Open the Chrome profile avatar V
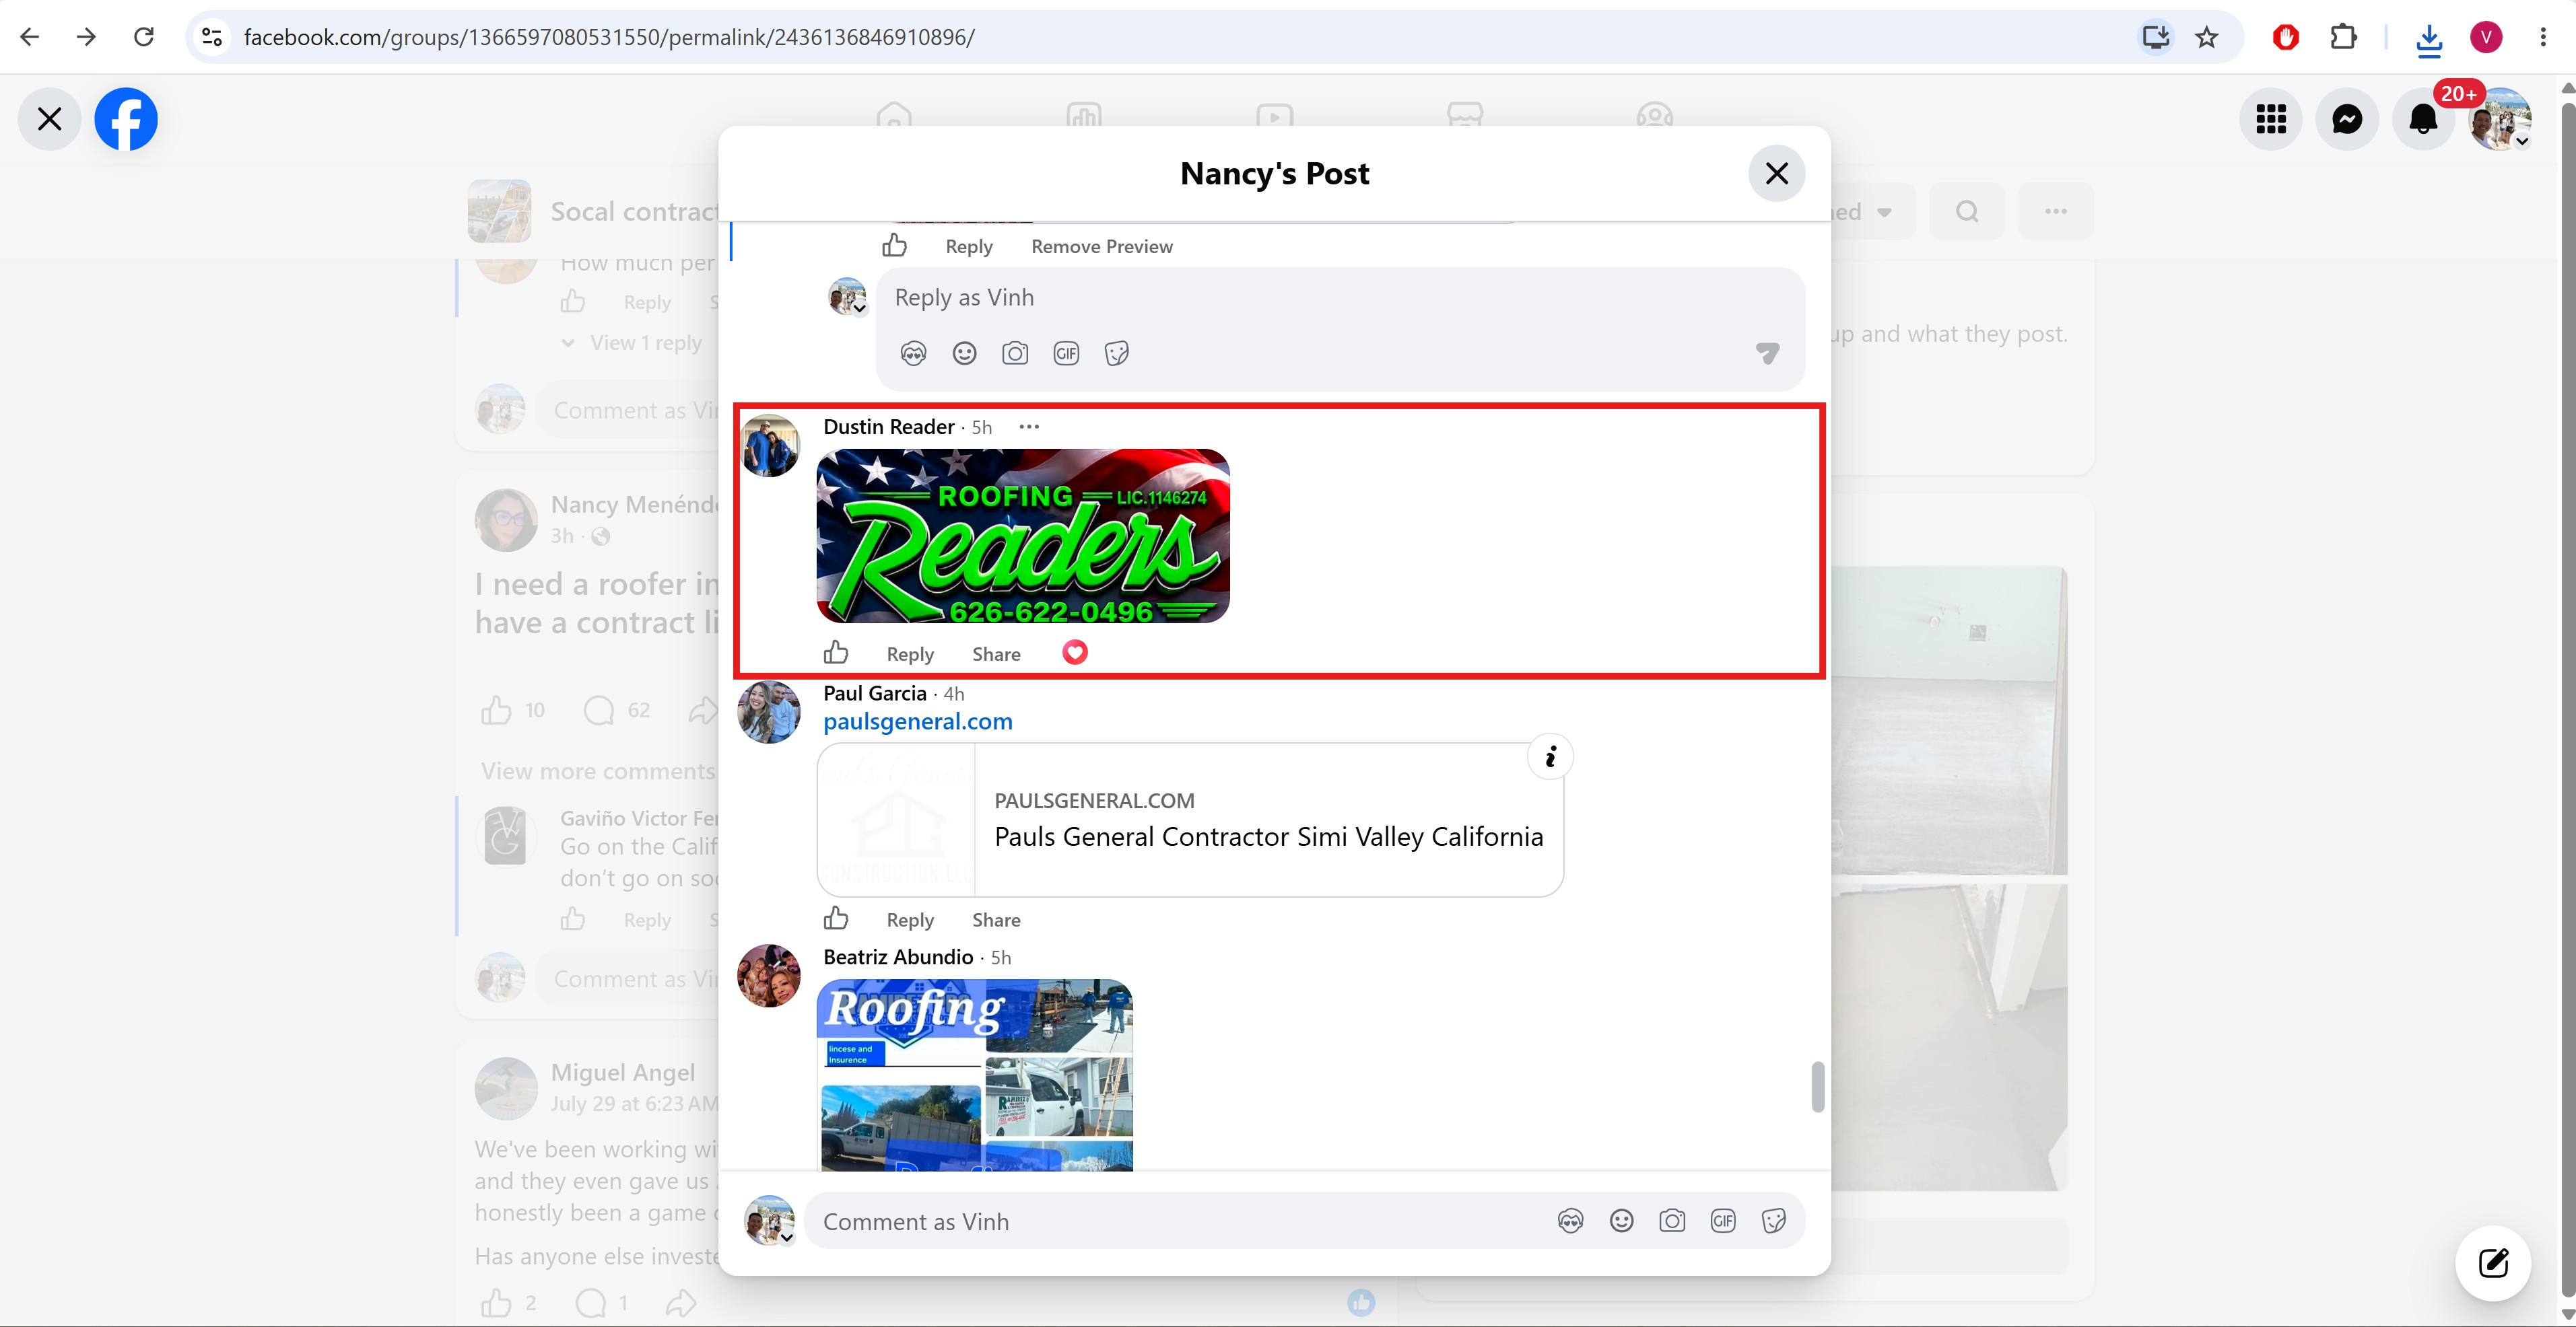 2486,37
